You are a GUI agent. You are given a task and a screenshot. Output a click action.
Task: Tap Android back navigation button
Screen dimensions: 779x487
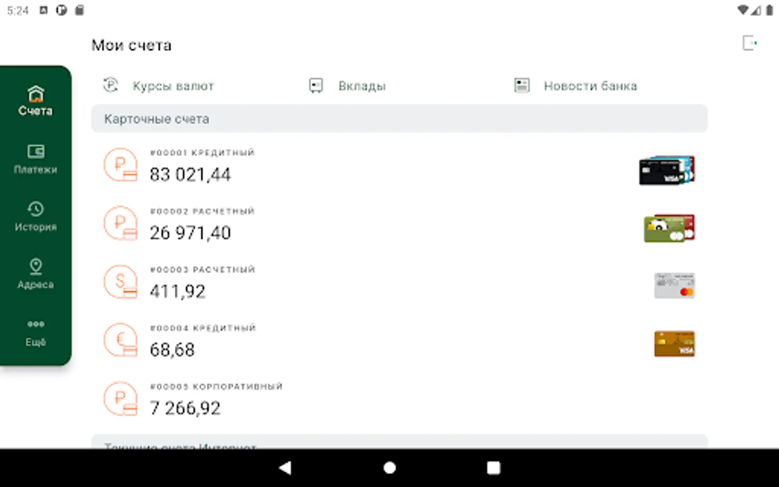tap(285, 468)
